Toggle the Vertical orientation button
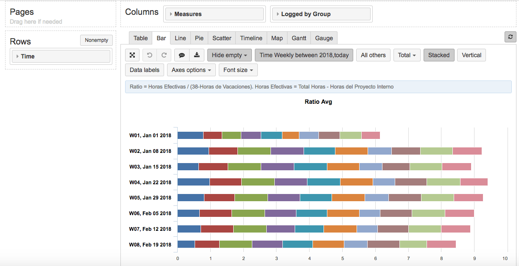Image resolution: width=519 pixels, height=266 pixels. pyautogui.click(x=471, y=55)
